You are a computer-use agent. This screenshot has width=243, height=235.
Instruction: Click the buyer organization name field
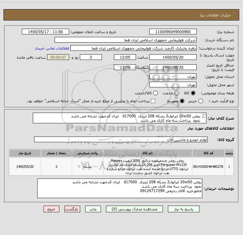(x=126, y=40)
